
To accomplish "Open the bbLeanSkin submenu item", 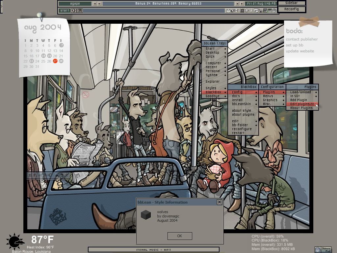I will click(x=243, y=104).
